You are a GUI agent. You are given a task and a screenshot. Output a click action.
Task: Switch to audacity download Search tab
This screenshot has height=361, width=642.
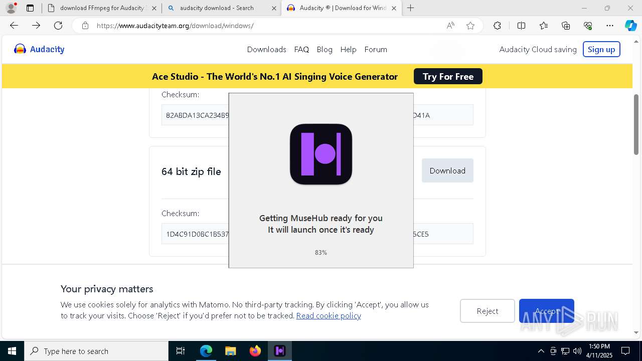tap(222, 8)
